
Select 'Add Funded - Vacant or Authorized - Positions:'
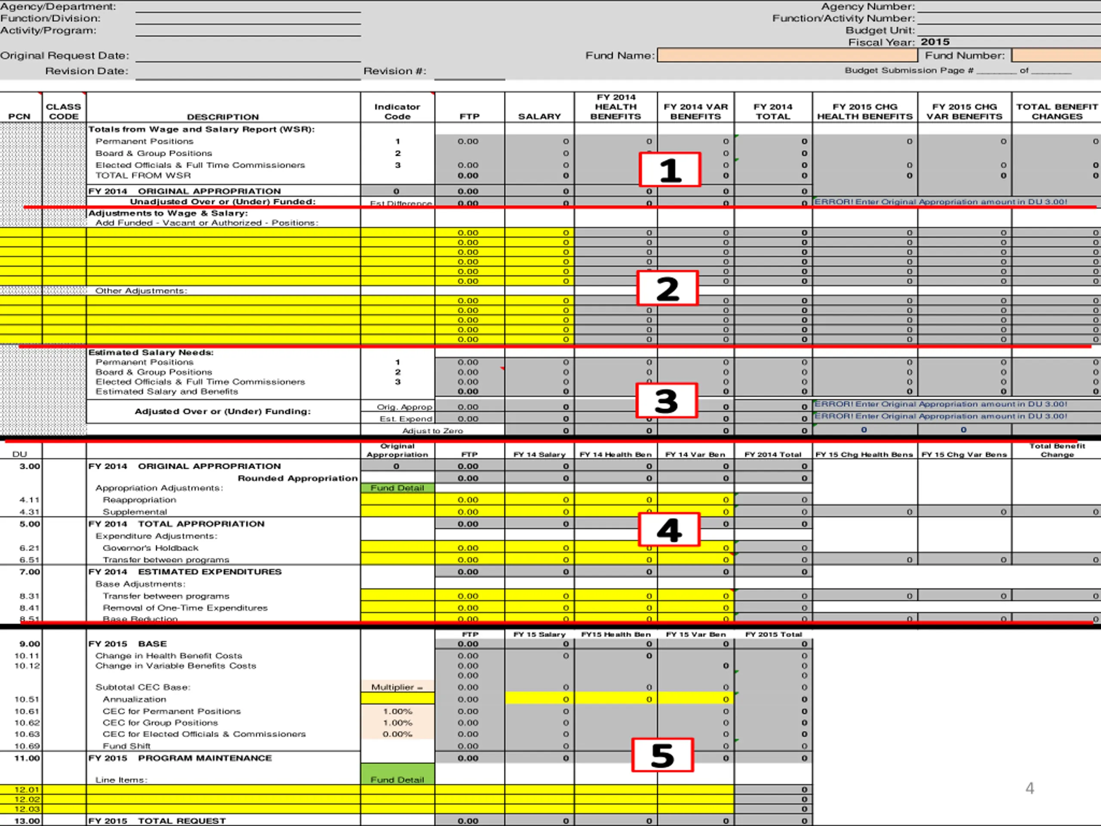coord(207,222)
